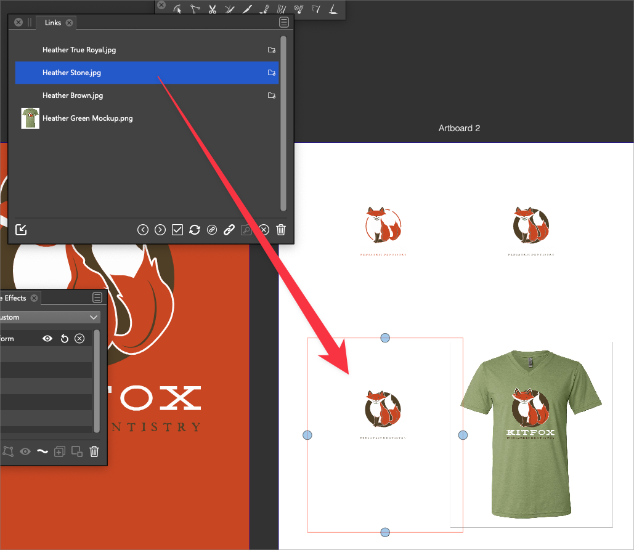Toggle the bottom eye icon in effects panel
This screenshot has width=634, height=550.
[25, 451]
